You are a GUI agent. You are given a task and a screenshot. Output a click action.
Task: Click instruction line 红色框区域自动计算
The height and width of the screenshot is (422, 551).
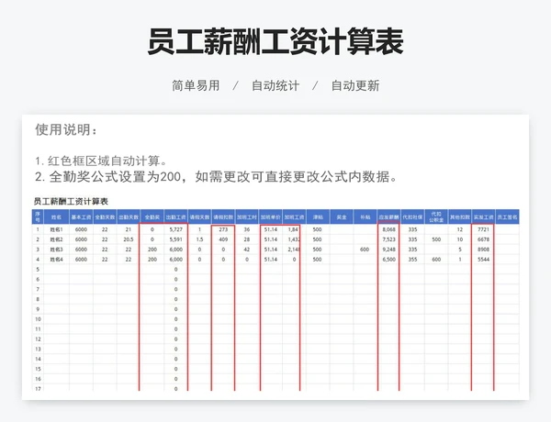[101, 161]
